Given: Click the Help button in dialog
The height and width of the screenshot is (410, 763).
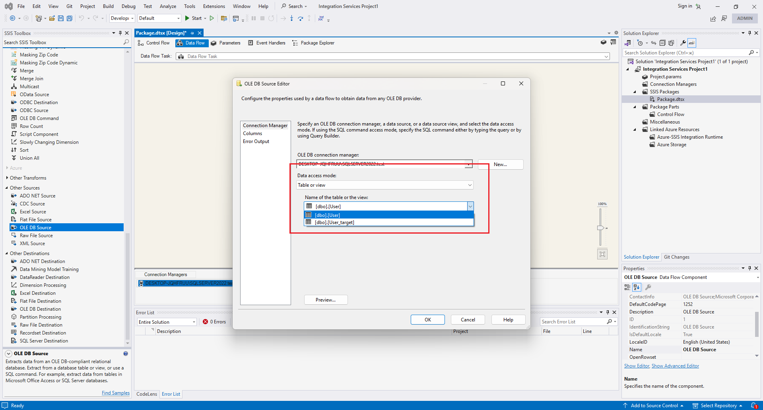Looking at the screenshot, I should pyautogui.click(x=508, y=320).
